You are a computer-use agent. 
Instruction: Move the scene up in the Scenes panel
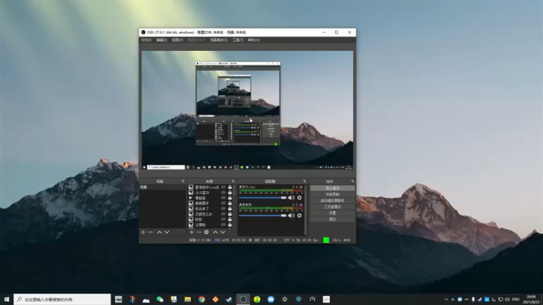[x=160, y=232]
